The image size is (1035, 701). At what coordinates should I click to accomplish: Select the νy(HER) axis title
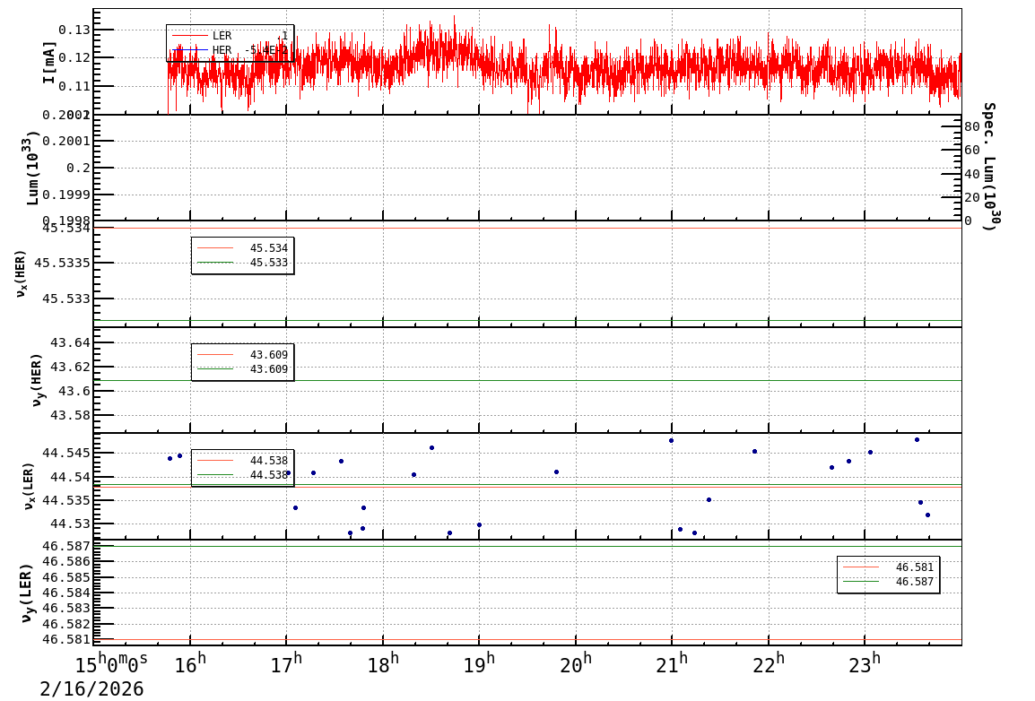36,380
